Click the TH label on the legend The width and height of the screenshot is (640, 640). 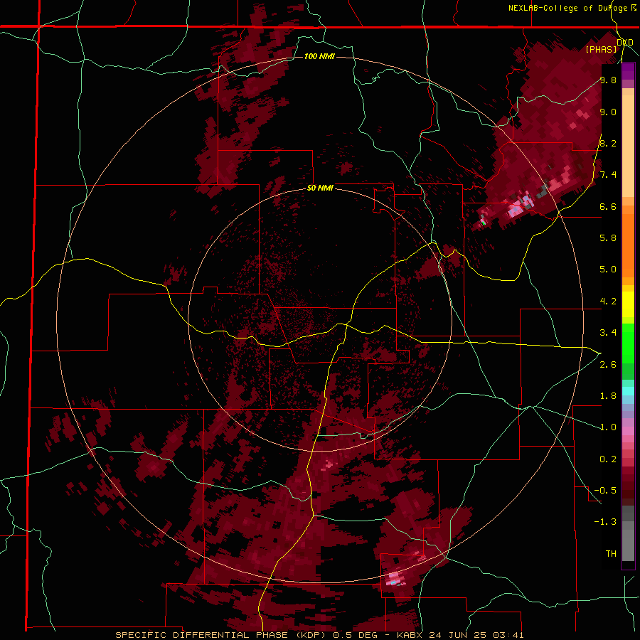click(611, 553)
